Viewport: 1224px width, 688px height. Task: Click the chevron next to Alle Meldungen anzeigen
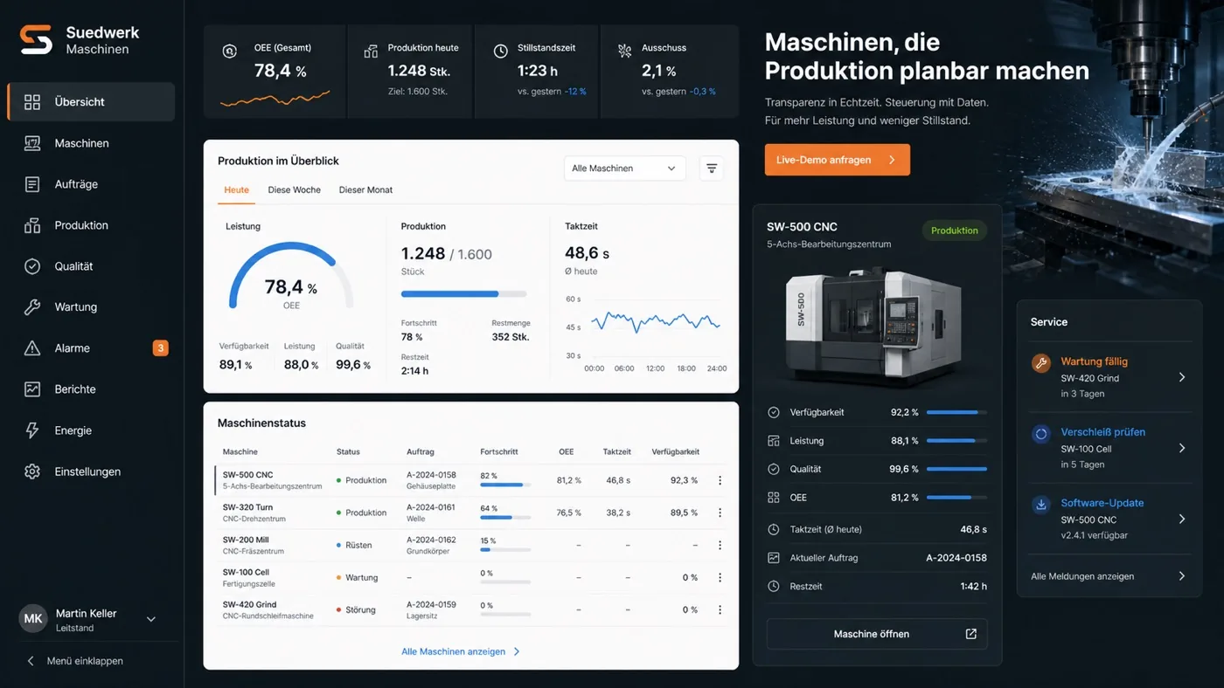tap(1181, 576)
